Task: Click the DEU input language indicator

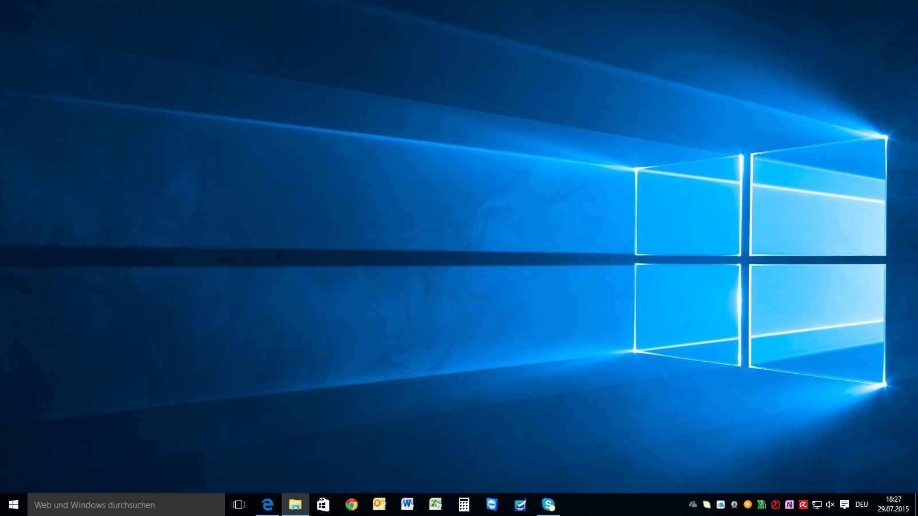Action: [862, 505]
